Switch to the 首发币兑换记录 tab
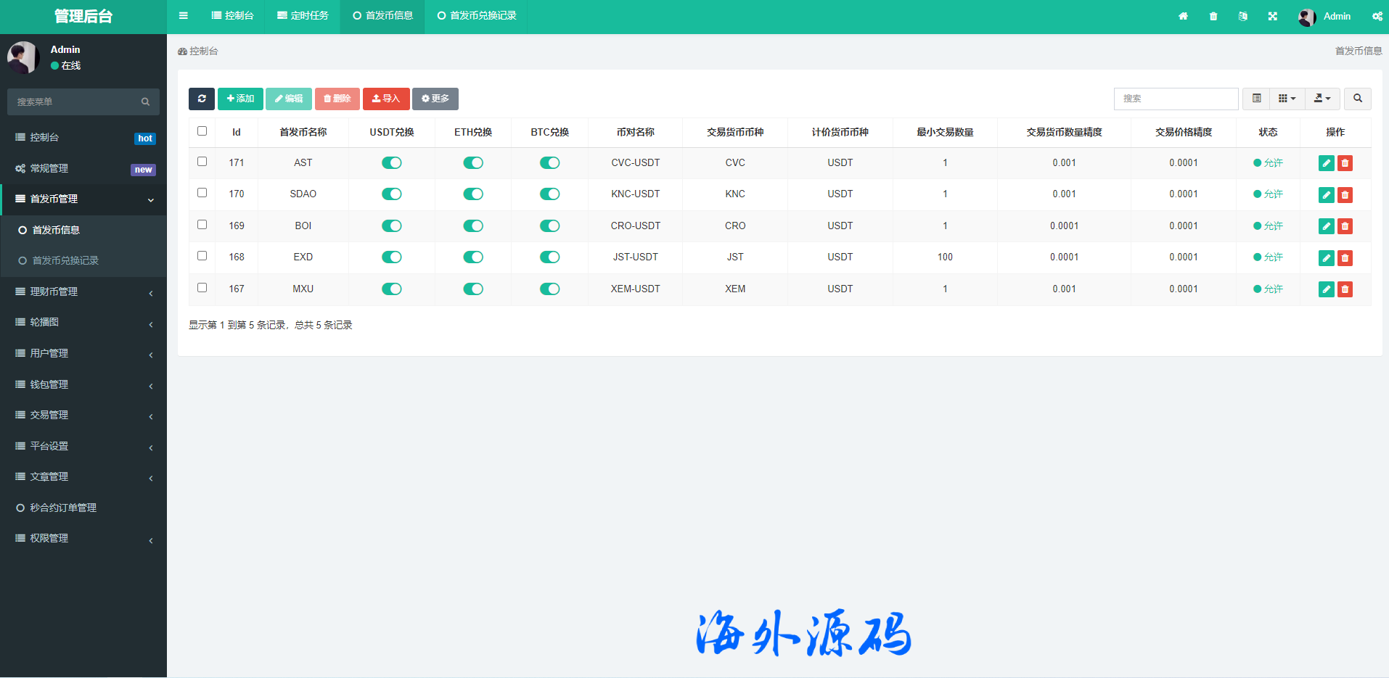The image size is (1389, 678). tap(477, 16)
